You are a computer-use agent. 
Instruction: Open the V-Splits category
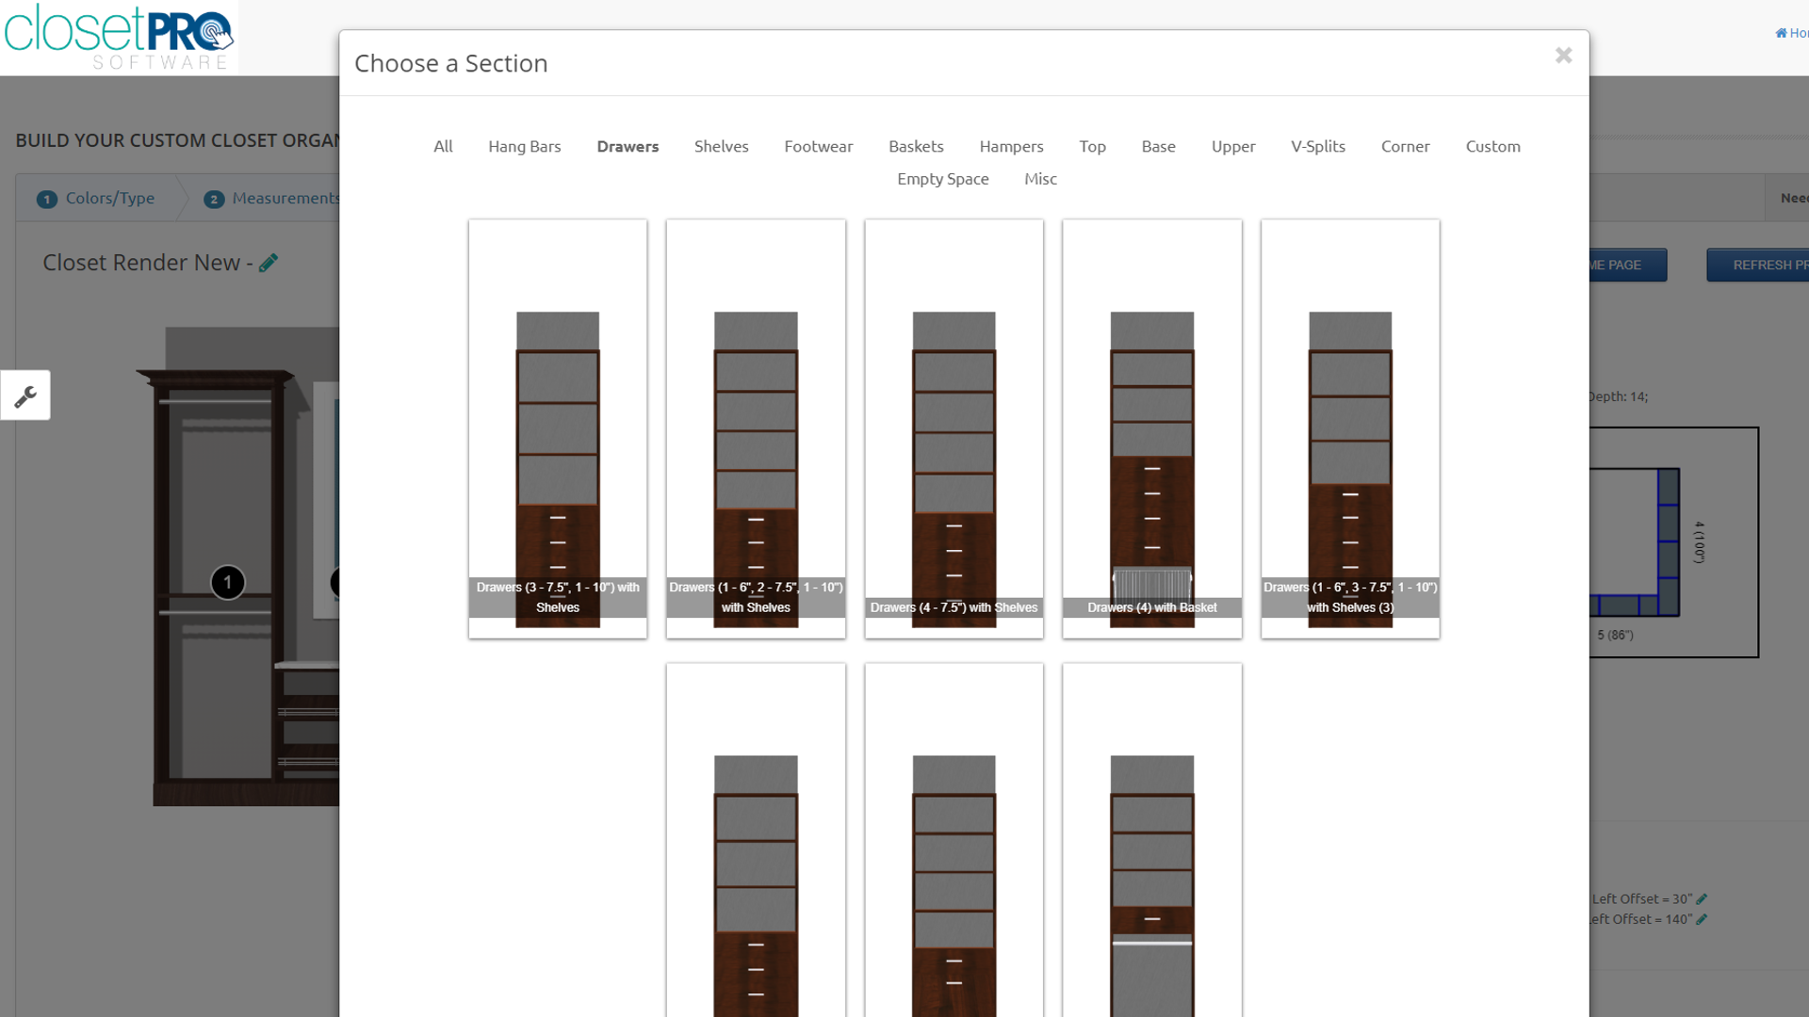(1318, 146)
